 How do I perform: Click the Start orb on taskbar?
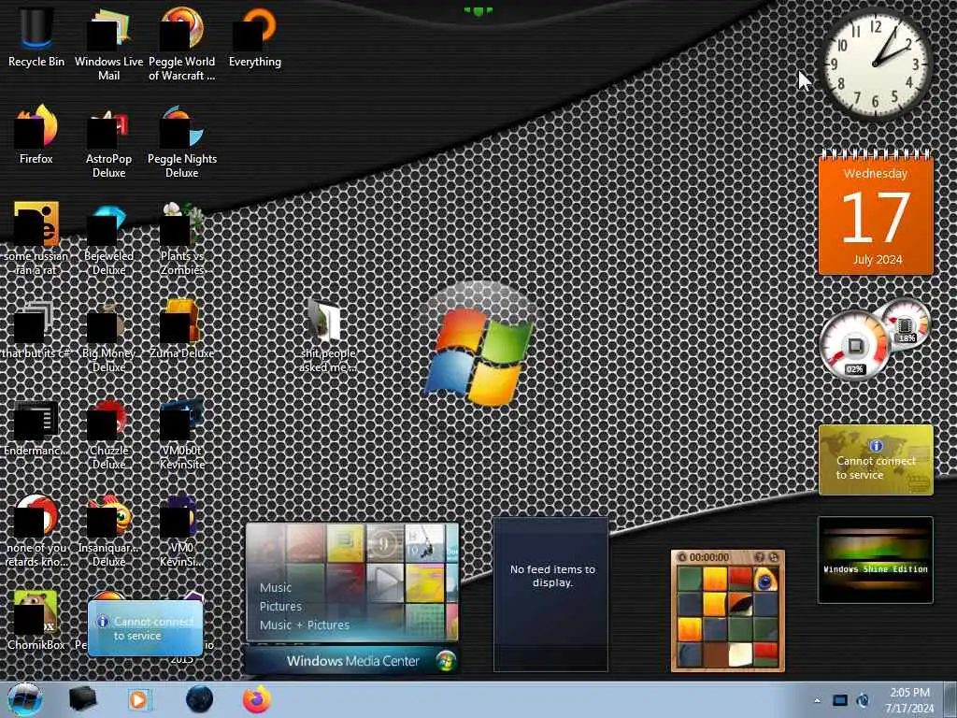pos(25,699)
